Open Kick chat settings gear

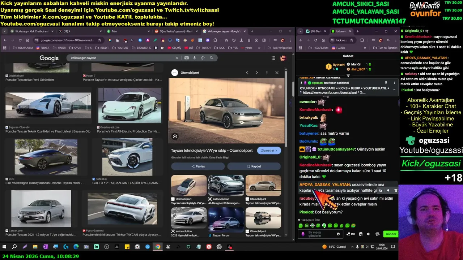[369, 234]
